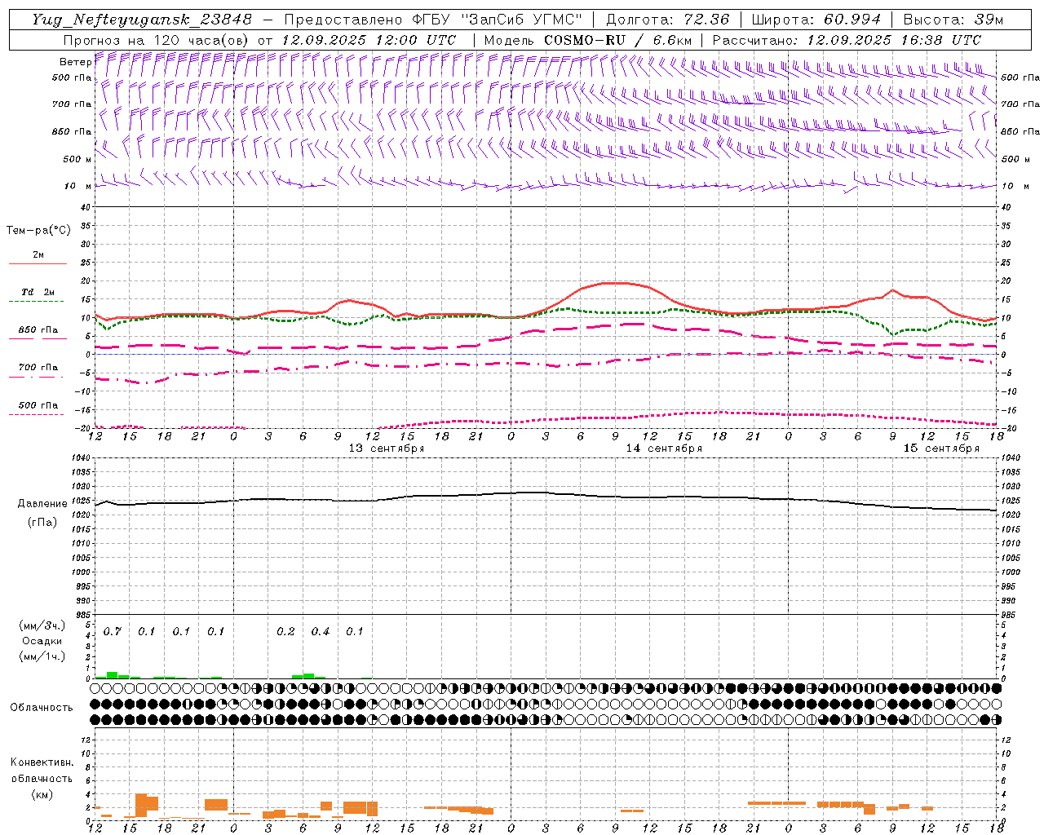This screenshot has width=1044, height=835.
Task: Click the 13 сентября date label
Action: (x=387, y=448)
